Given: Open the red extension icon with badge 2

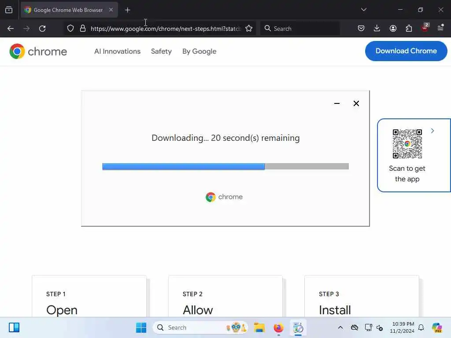Looking at the screenshot, I should pyautogui.click(x=425, y=28).
